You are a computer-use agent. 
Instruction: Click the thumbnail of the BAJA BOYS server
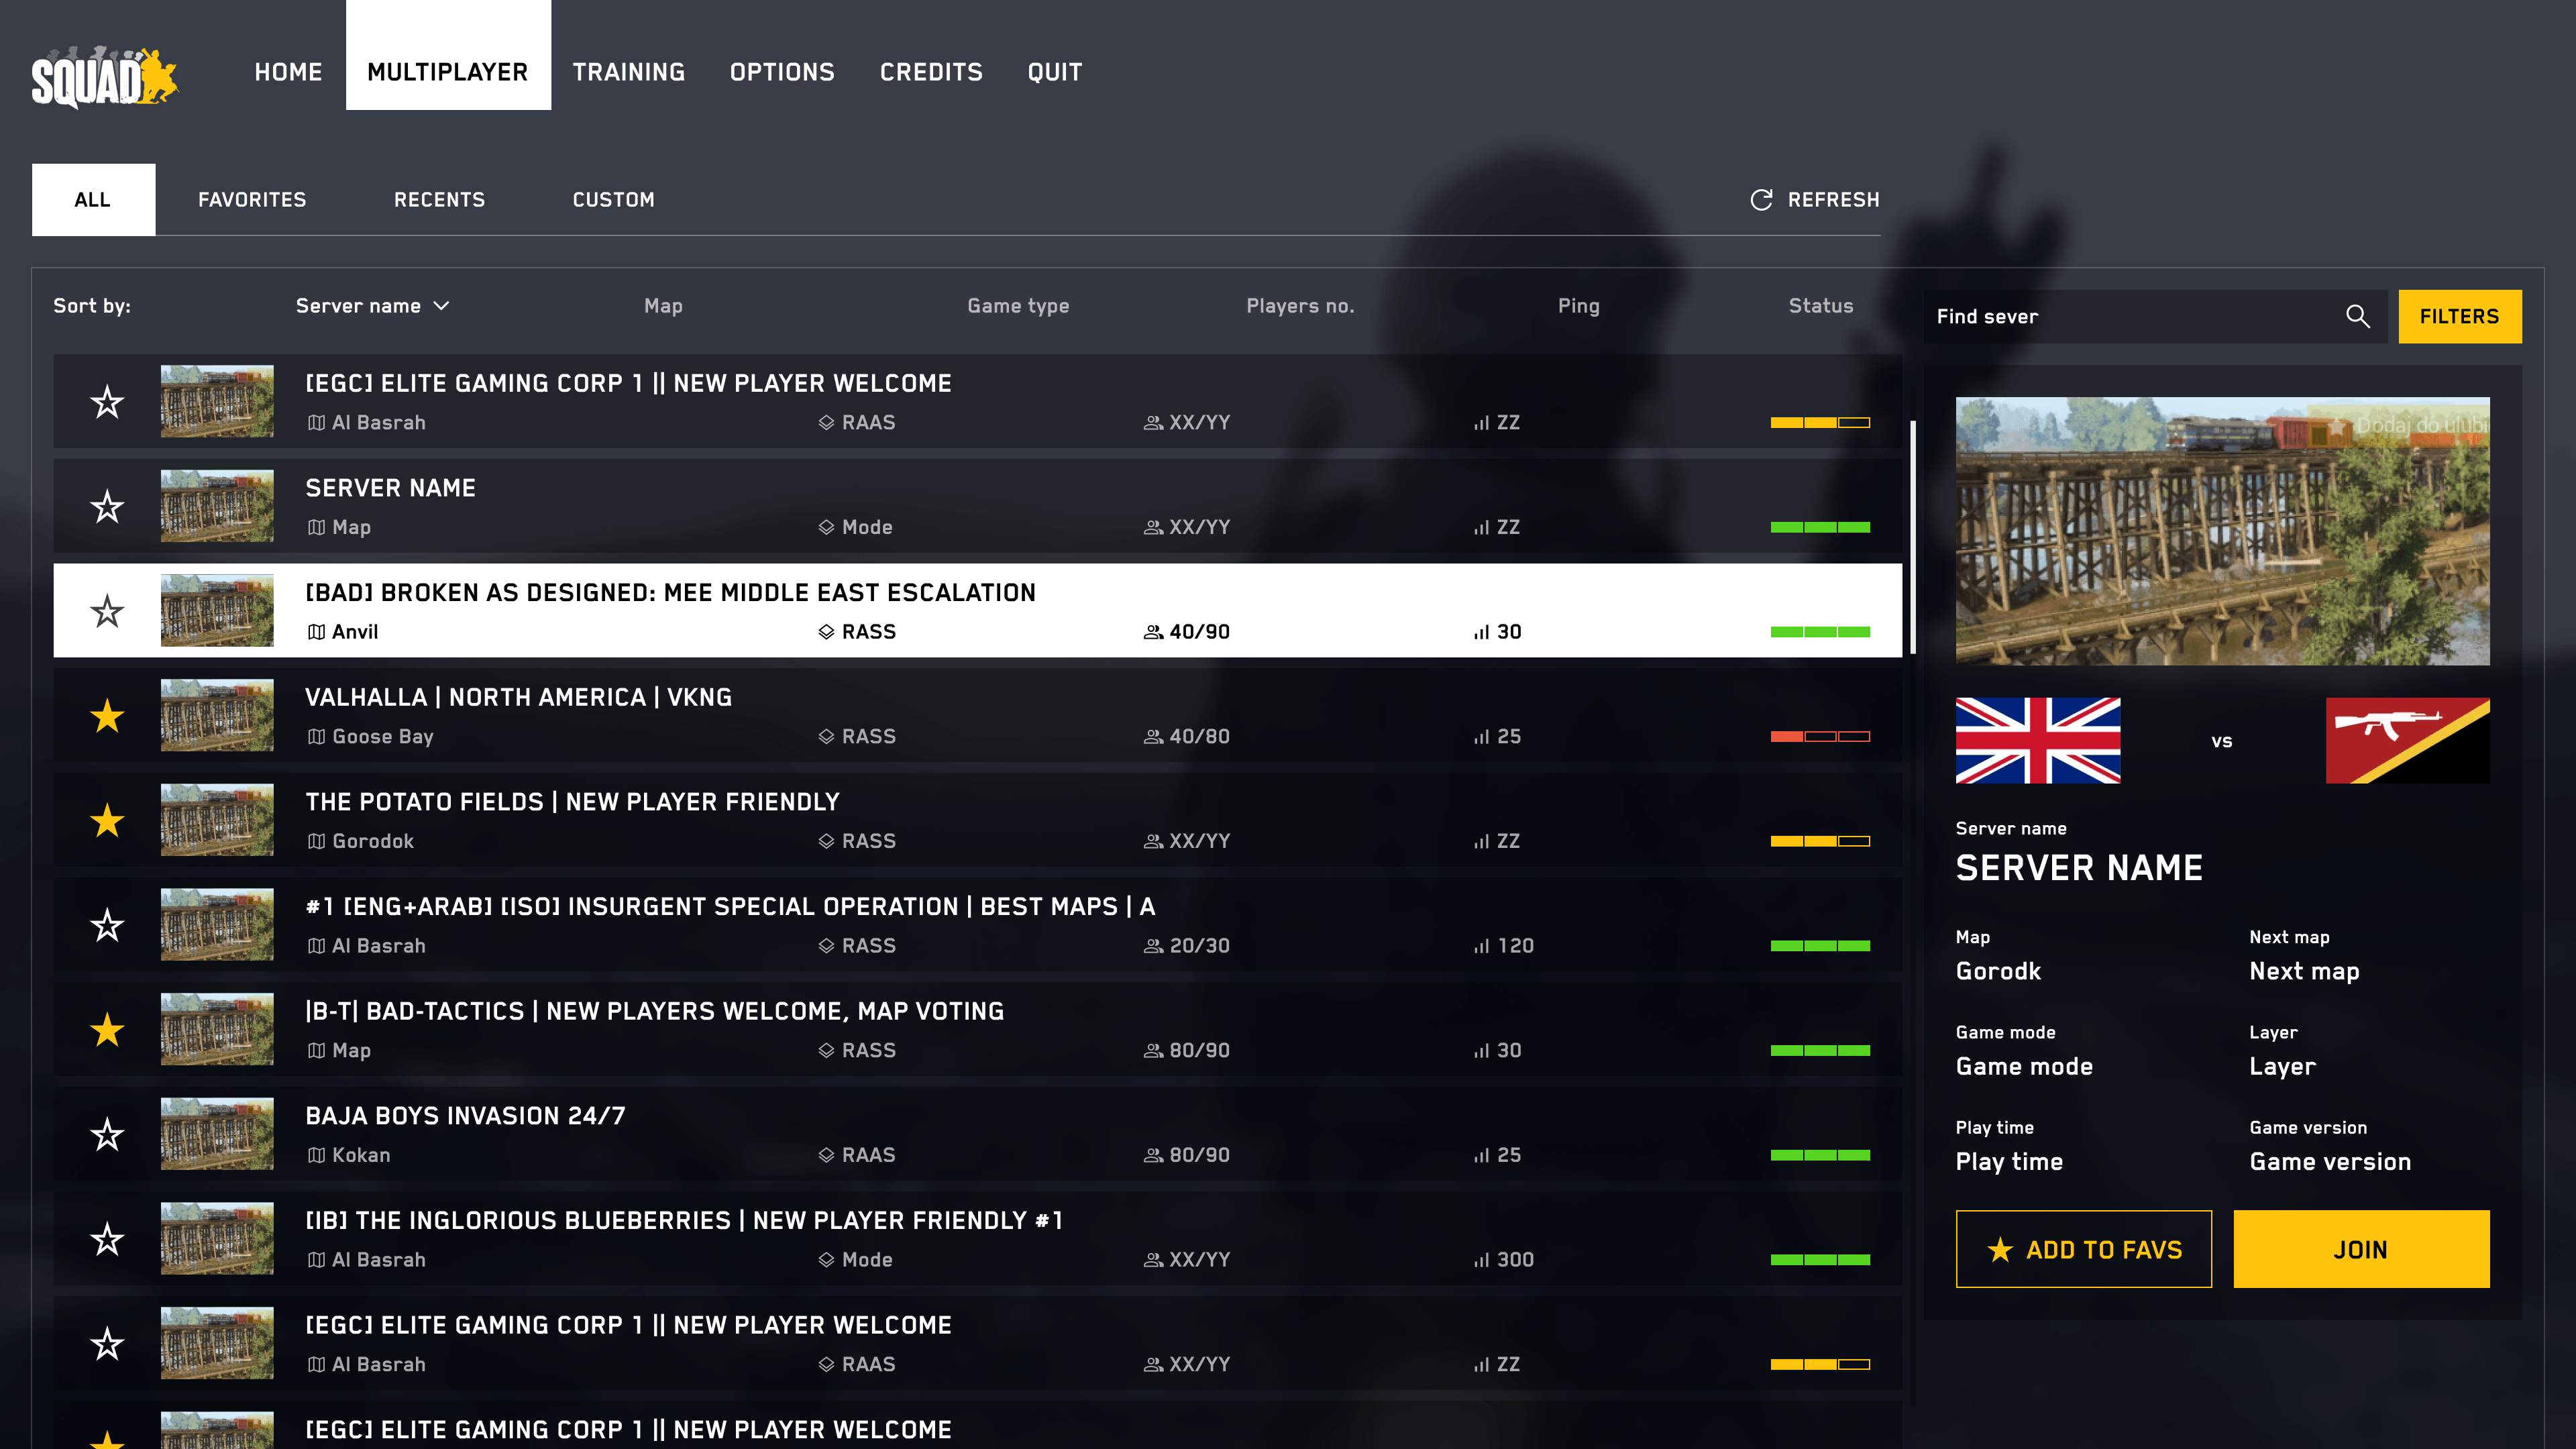(x=217, y=1134)
